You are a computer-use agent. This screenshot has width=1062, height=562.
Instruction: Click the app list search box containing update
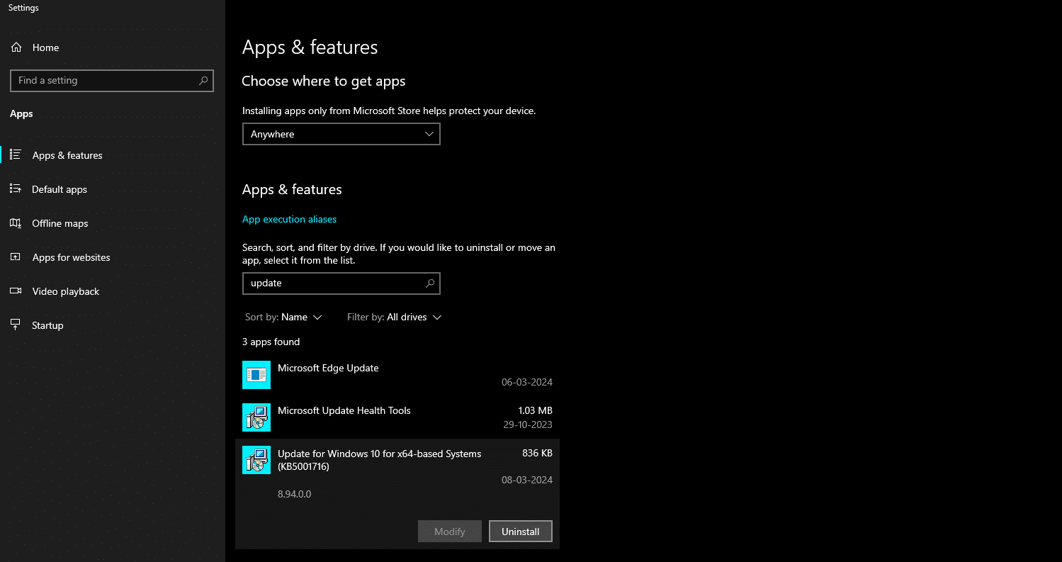341,283
